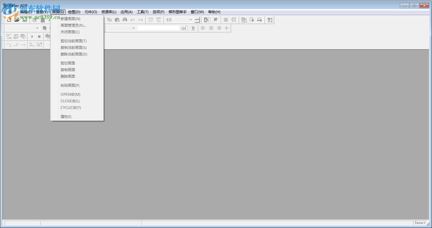Open the 窗口(W) menu
The height and width of the screenshot is (228, 432).
click(x=197, y=12)
